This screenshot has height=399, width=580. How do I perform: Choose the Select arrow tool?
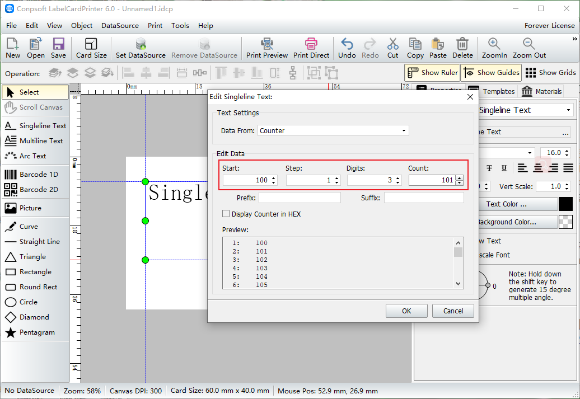pyautogui.click(x=35, y=92)
